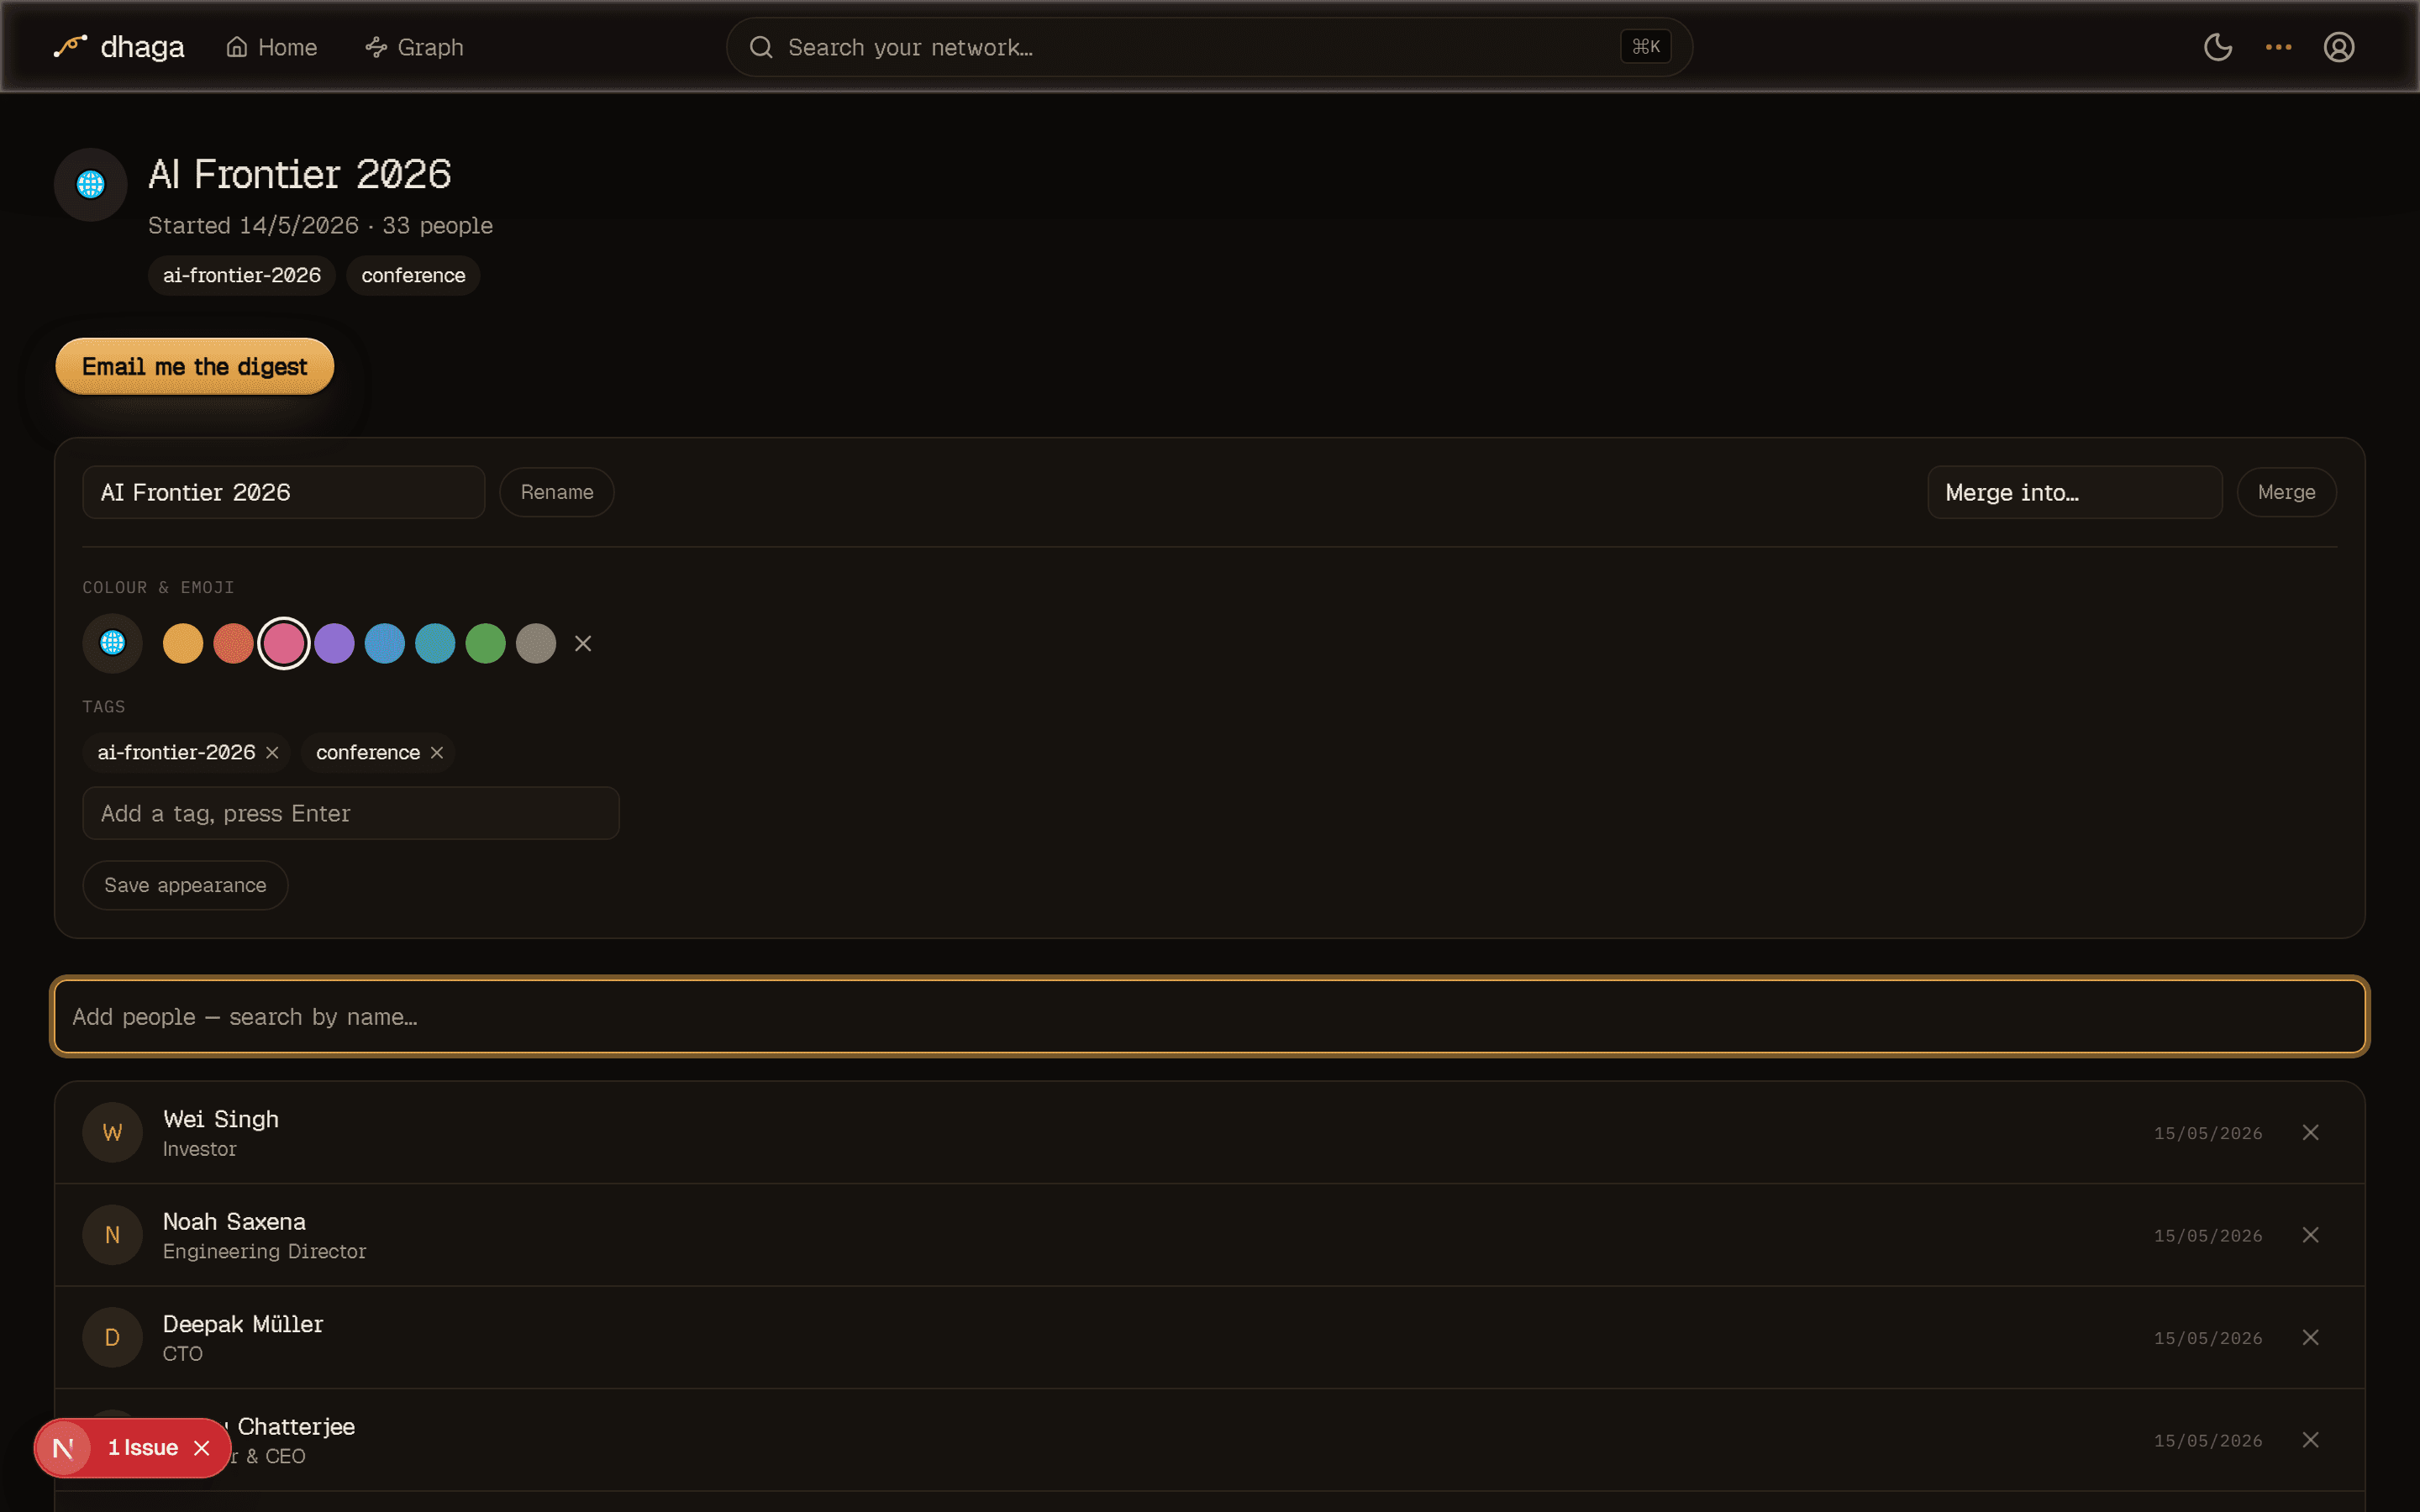Click the Started 14/5/2026 · 33 people text
Viewport: 2420px width, 1512px height.
(320, 226)
